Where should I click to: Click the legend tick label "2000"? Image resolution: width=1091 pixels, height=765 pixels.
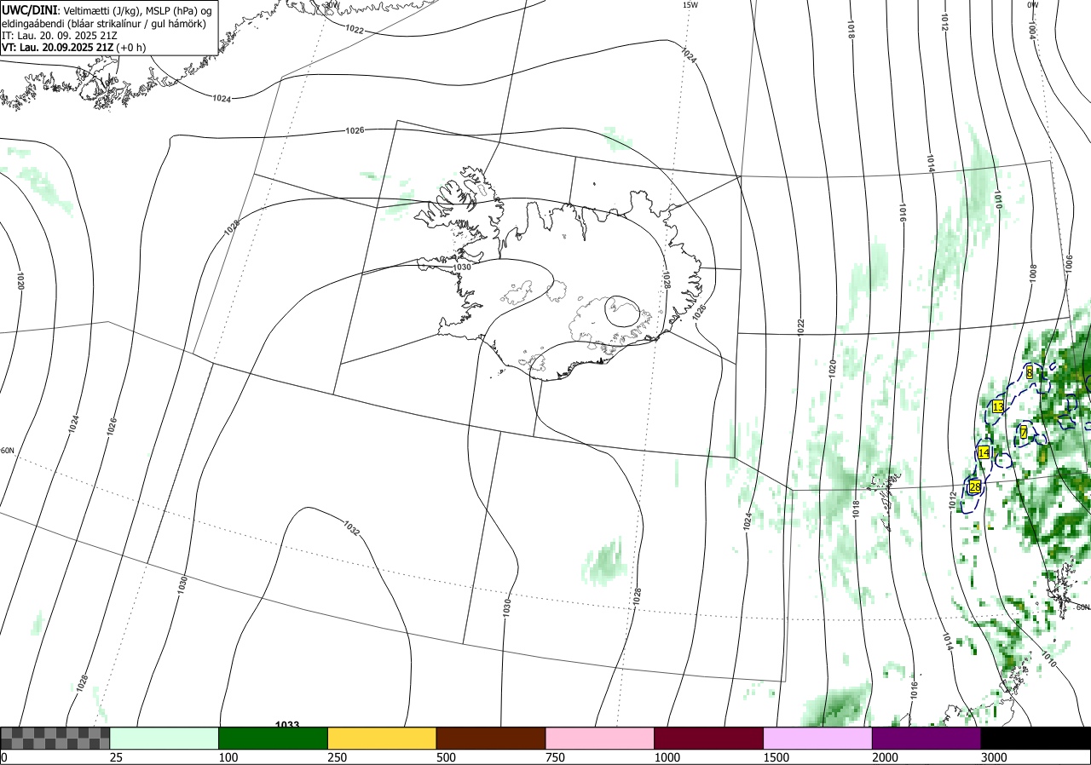886,757
